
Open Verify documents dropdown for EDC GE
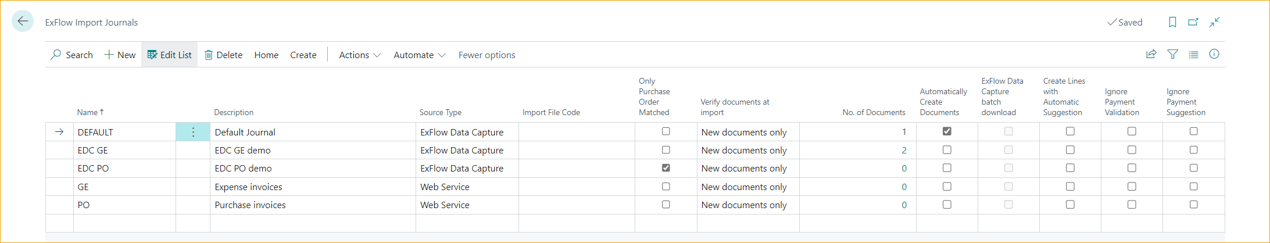748,150
